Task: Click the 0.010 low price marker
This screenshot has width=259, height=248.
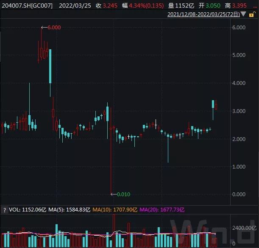Action: [x=123, y=194]
